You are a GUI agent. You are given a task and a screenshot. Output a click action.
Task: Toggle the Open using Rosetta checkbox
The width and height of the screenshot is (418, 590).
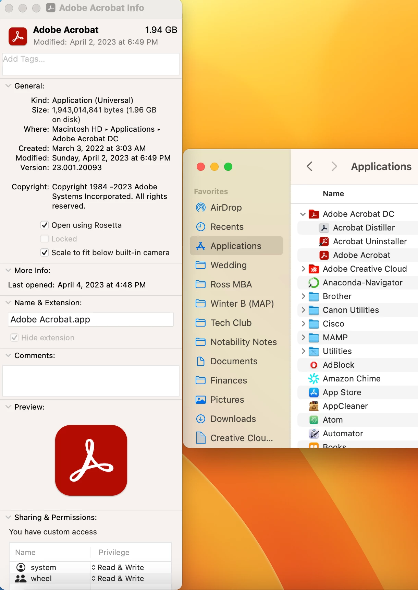(45, 225)
